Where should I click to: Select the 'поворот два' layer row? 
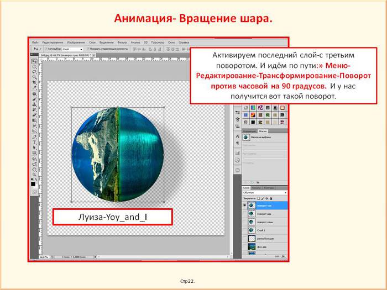coord(265,214)
